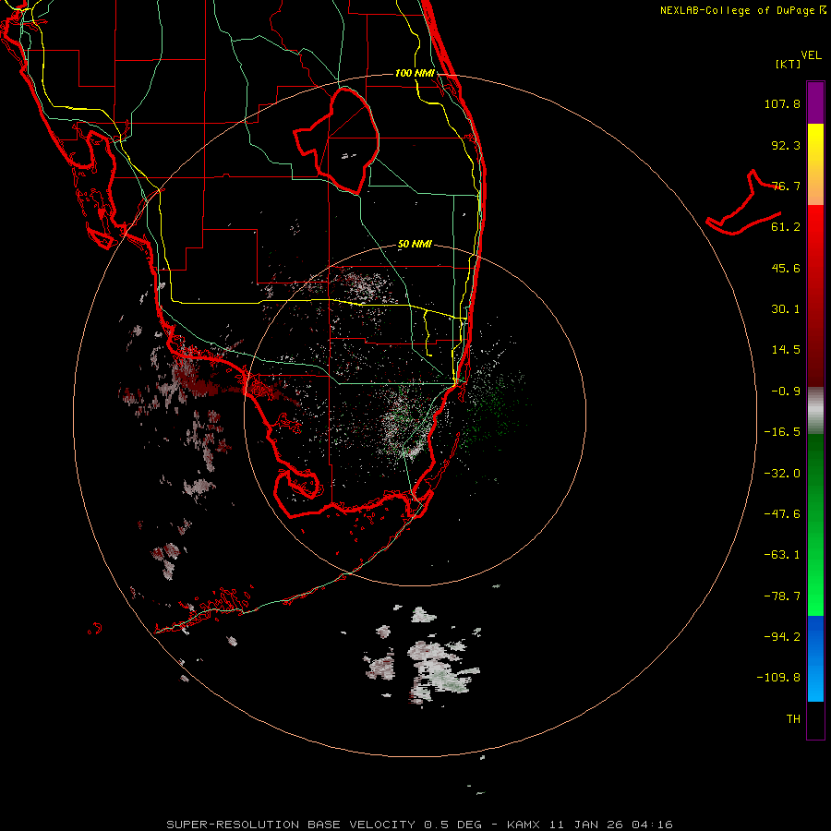Click the bottom caption SUPER-RESOLUTION BASE VELOCITY
This screenshot has width=831, height=831.
click(291, 825)
